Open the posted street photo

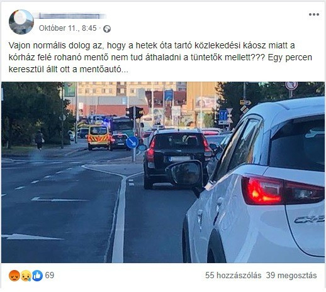[x=163, y=172]
